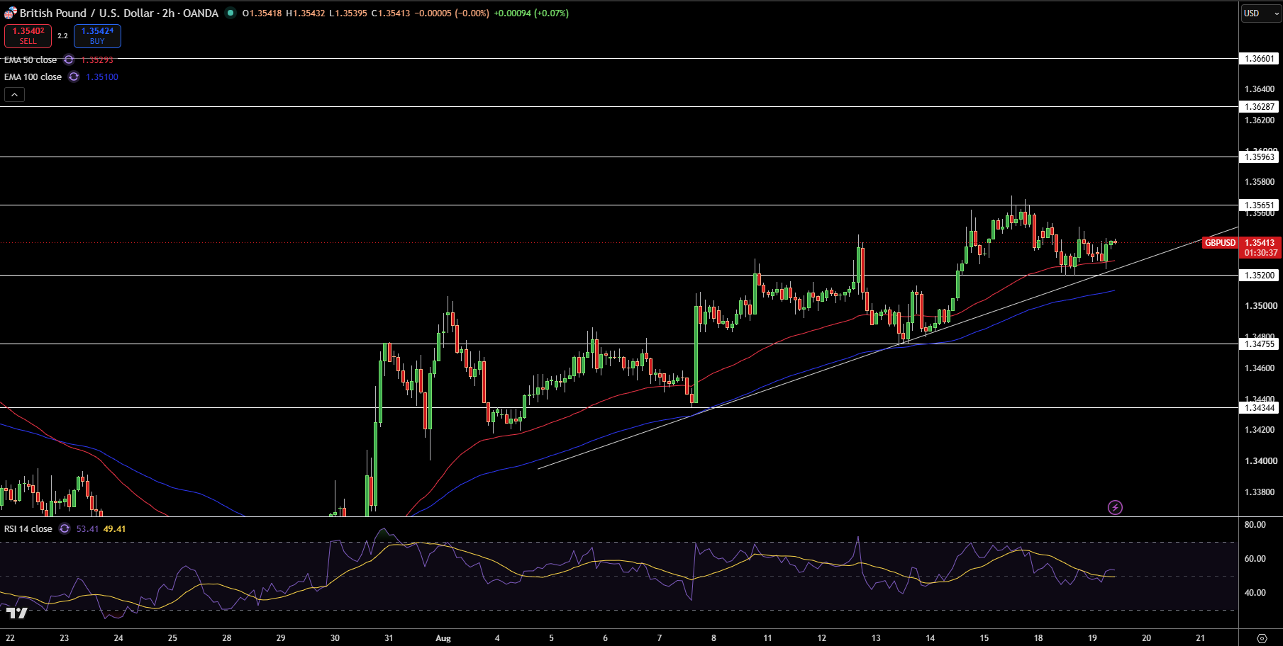Open chart settings gear at bottom right

point(1261,638)
